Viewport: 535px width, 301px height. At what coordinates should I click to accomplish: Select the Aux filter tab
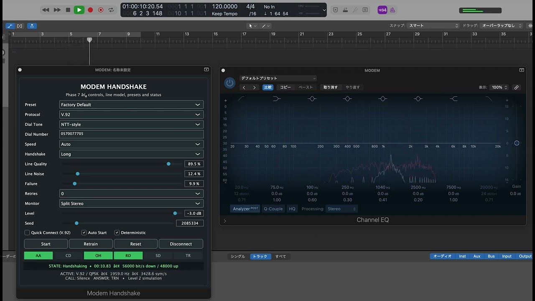pos(477,256)
